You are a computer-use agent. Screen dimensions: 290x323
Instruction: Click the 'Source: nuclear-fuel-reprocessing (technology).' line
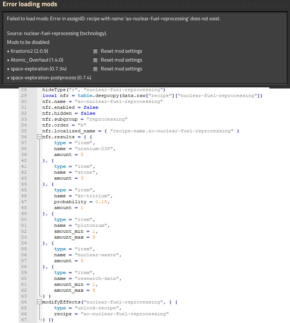coord(57,34)
